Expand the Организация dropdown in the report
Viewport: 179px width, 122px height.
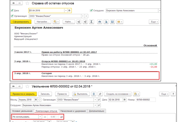click(x=83, y=16)
